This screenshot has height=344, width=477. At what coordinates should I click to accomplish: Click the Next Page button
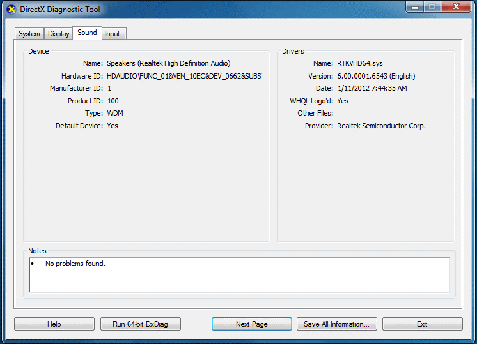251,324
